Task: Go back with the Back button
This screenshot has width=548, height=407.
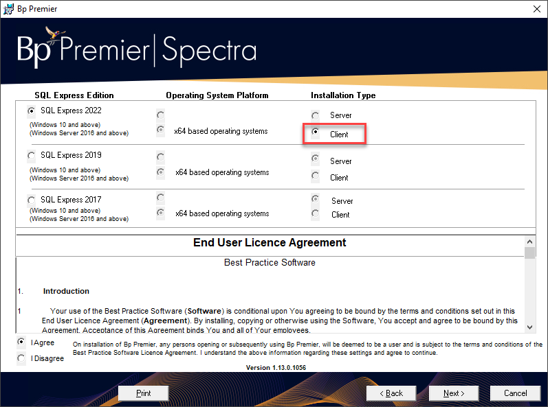Action: (x=391, y=393)
